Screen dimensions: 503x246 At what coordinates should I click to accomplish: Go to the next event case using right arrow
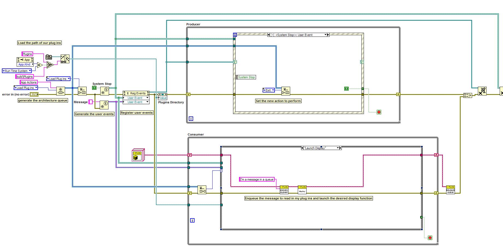328,35
